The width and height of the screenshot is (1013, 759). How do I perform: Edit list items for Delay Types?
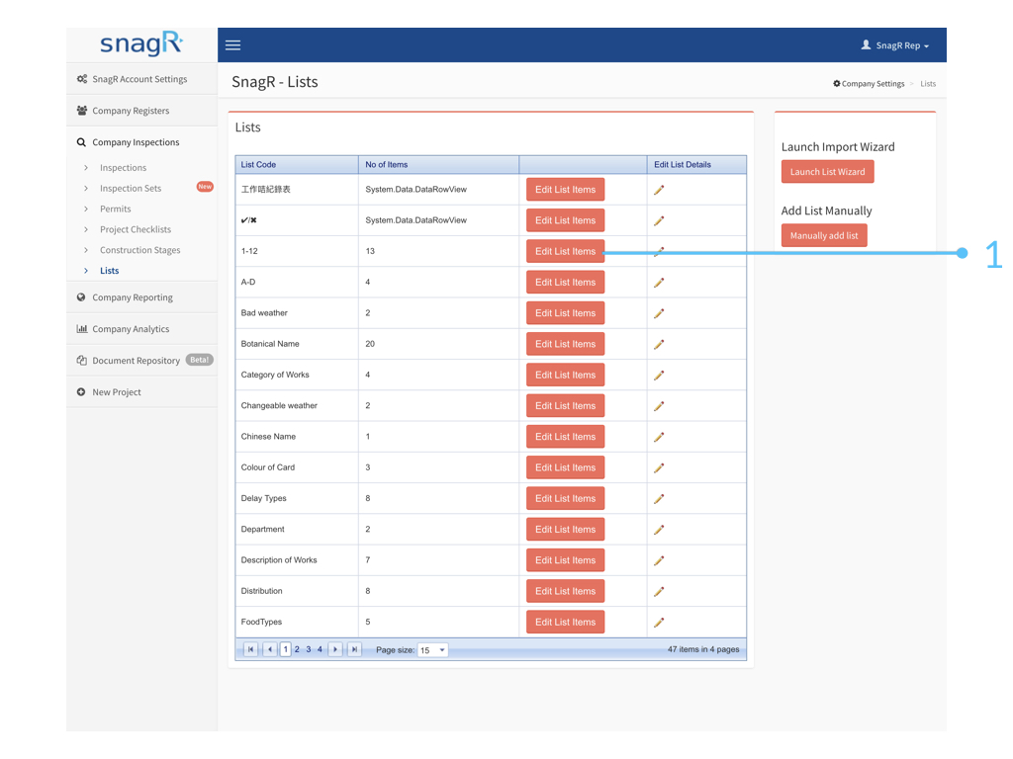click(565, 499)
